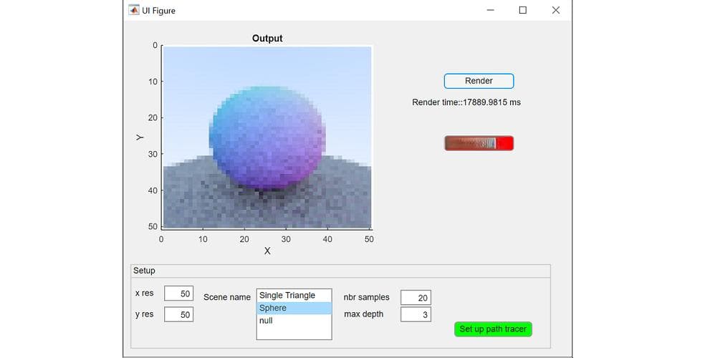Click the rendered sphere output image
This screenshot has width=710, height=358.
(x=267, y=137)
